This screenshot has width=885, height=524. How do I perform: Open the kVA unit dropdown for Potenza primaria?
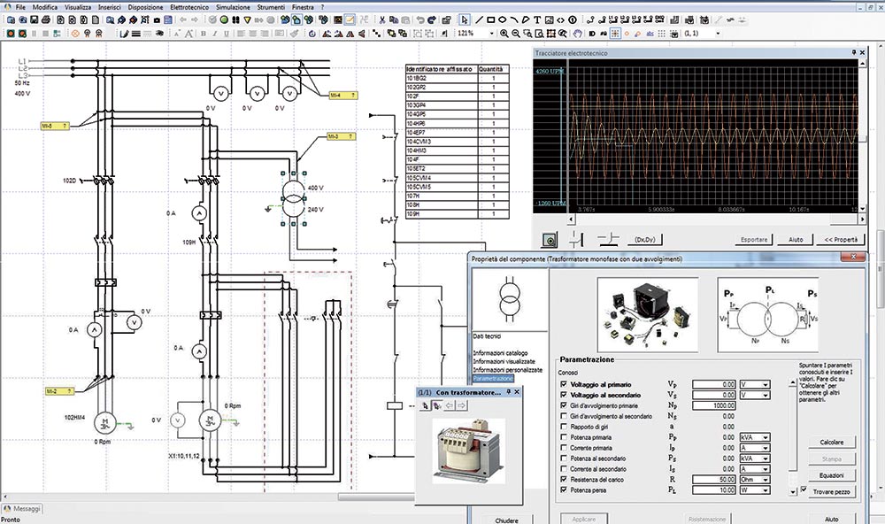point(765,436)
